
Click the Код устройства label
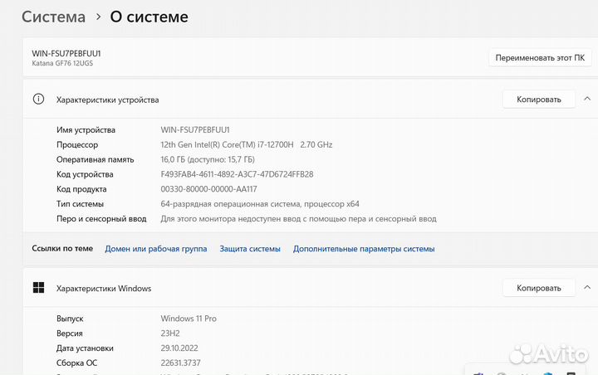tap(85, 174)
